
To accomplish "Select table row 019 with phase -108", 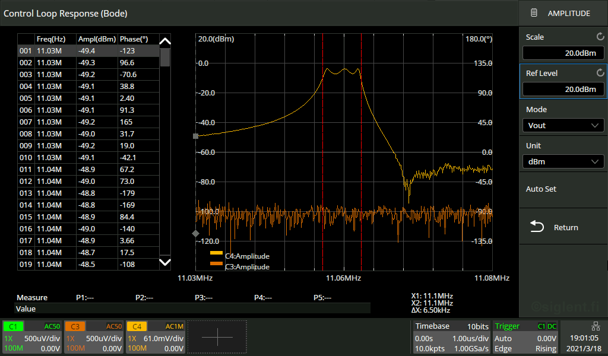I will coord(88,265).
